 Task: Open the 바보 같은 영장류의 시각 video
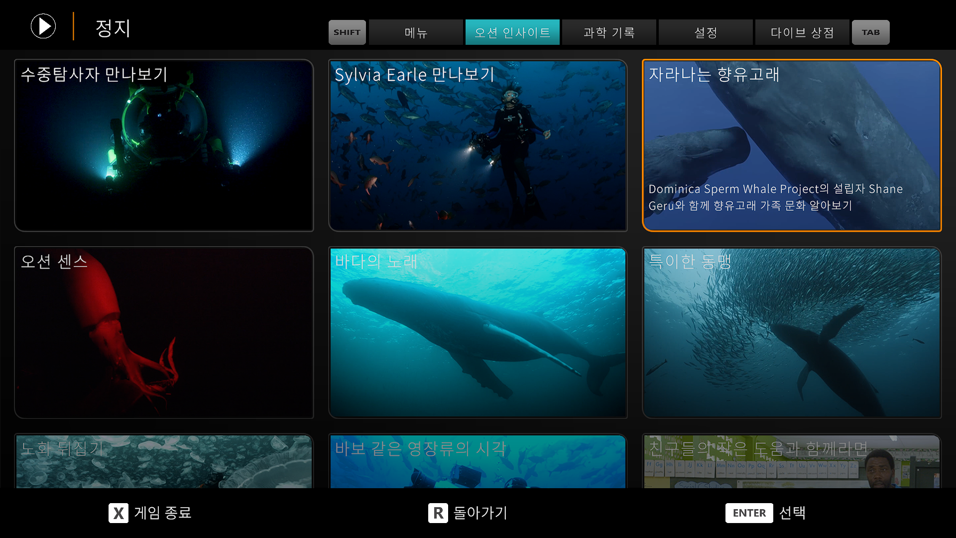(x=478, y=462)
